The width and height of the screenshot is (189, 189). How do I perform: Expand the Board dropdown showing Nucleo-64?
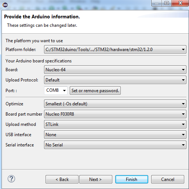point(115,70)
